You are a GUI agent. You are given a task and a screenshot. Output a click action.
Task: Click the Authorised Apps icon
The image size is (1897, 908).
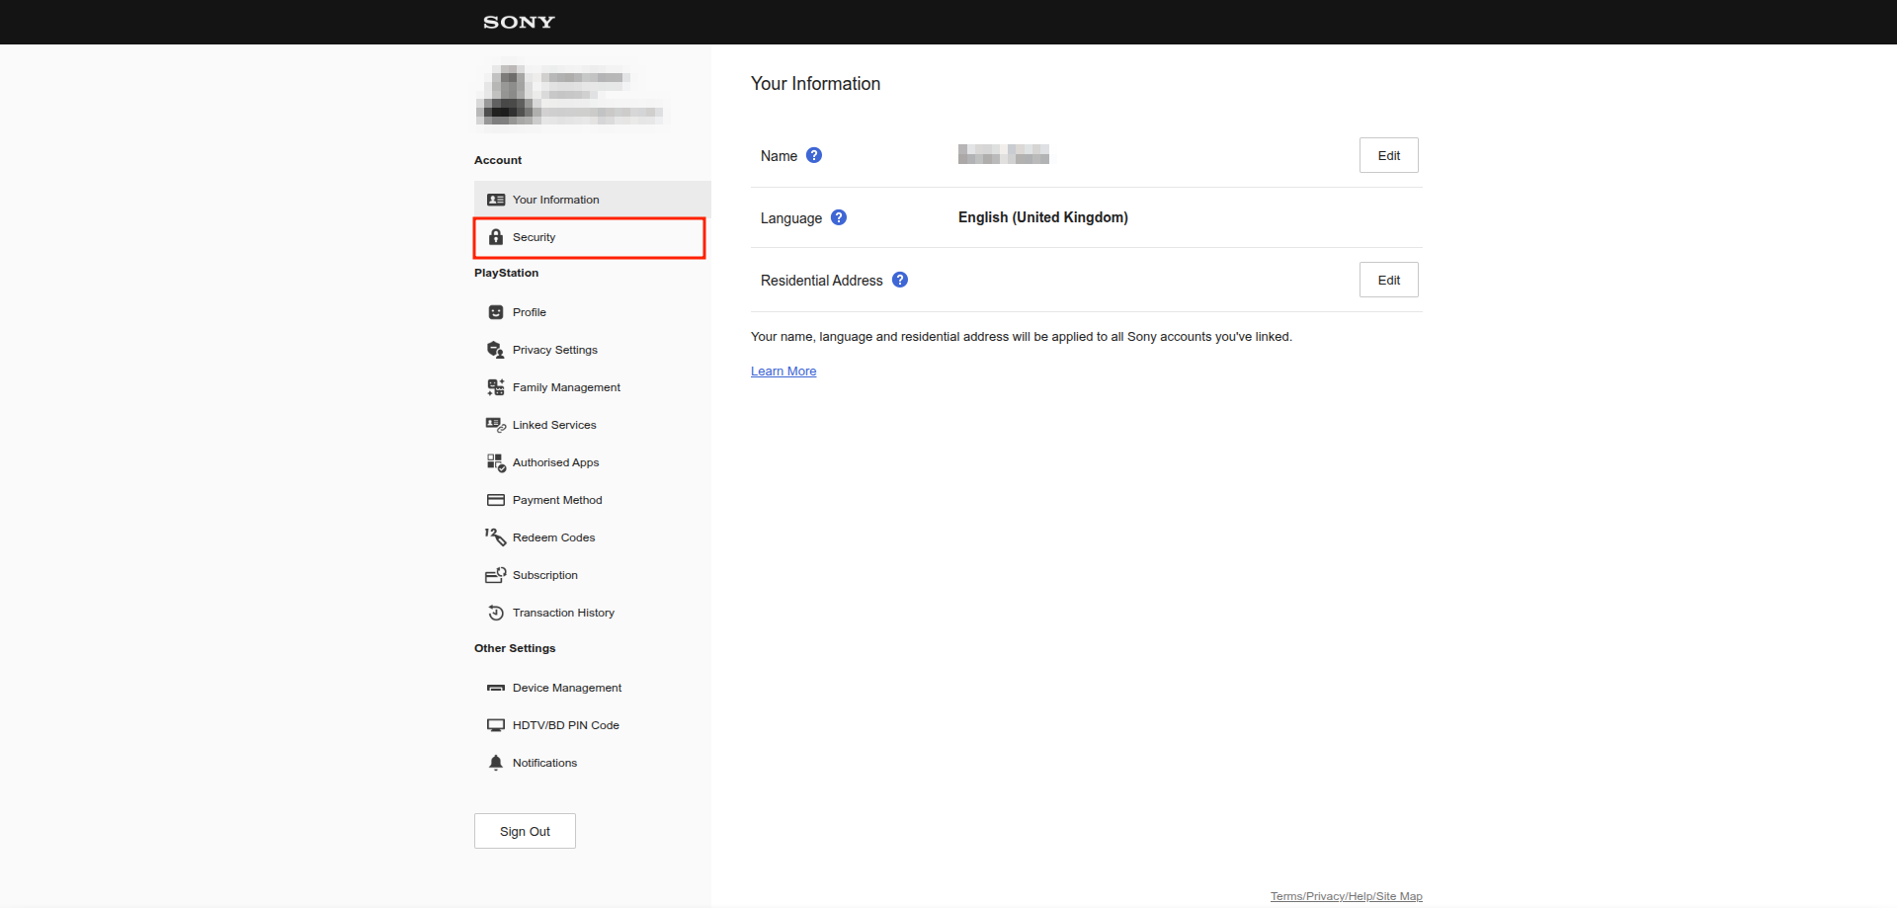[496, 462]
